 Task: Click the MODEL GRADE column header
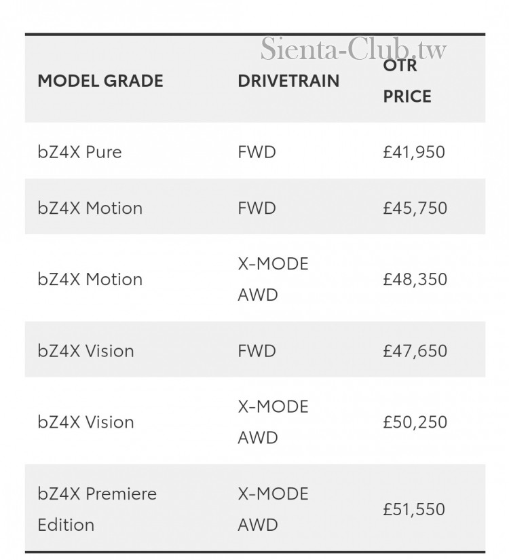pyautogui.click(x=100, y=81)
